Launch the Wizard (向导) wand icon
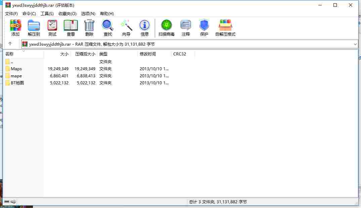Screen dimensions: 361x208 (x=126, y=25)
